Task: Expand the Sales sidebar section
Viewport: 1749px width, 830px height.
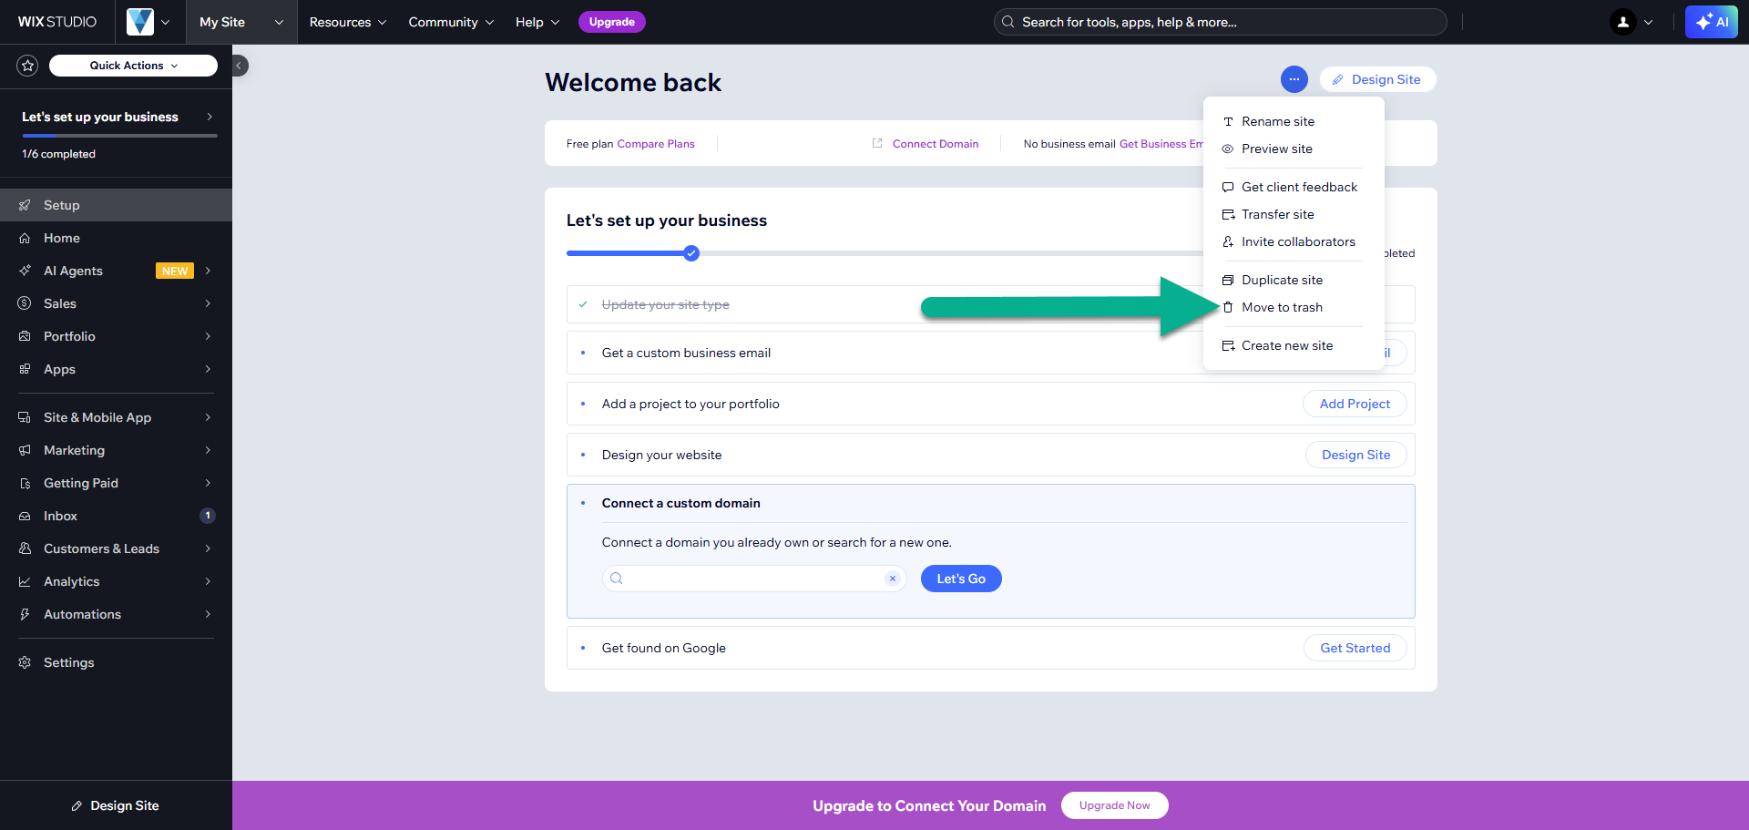Action: 116,303
